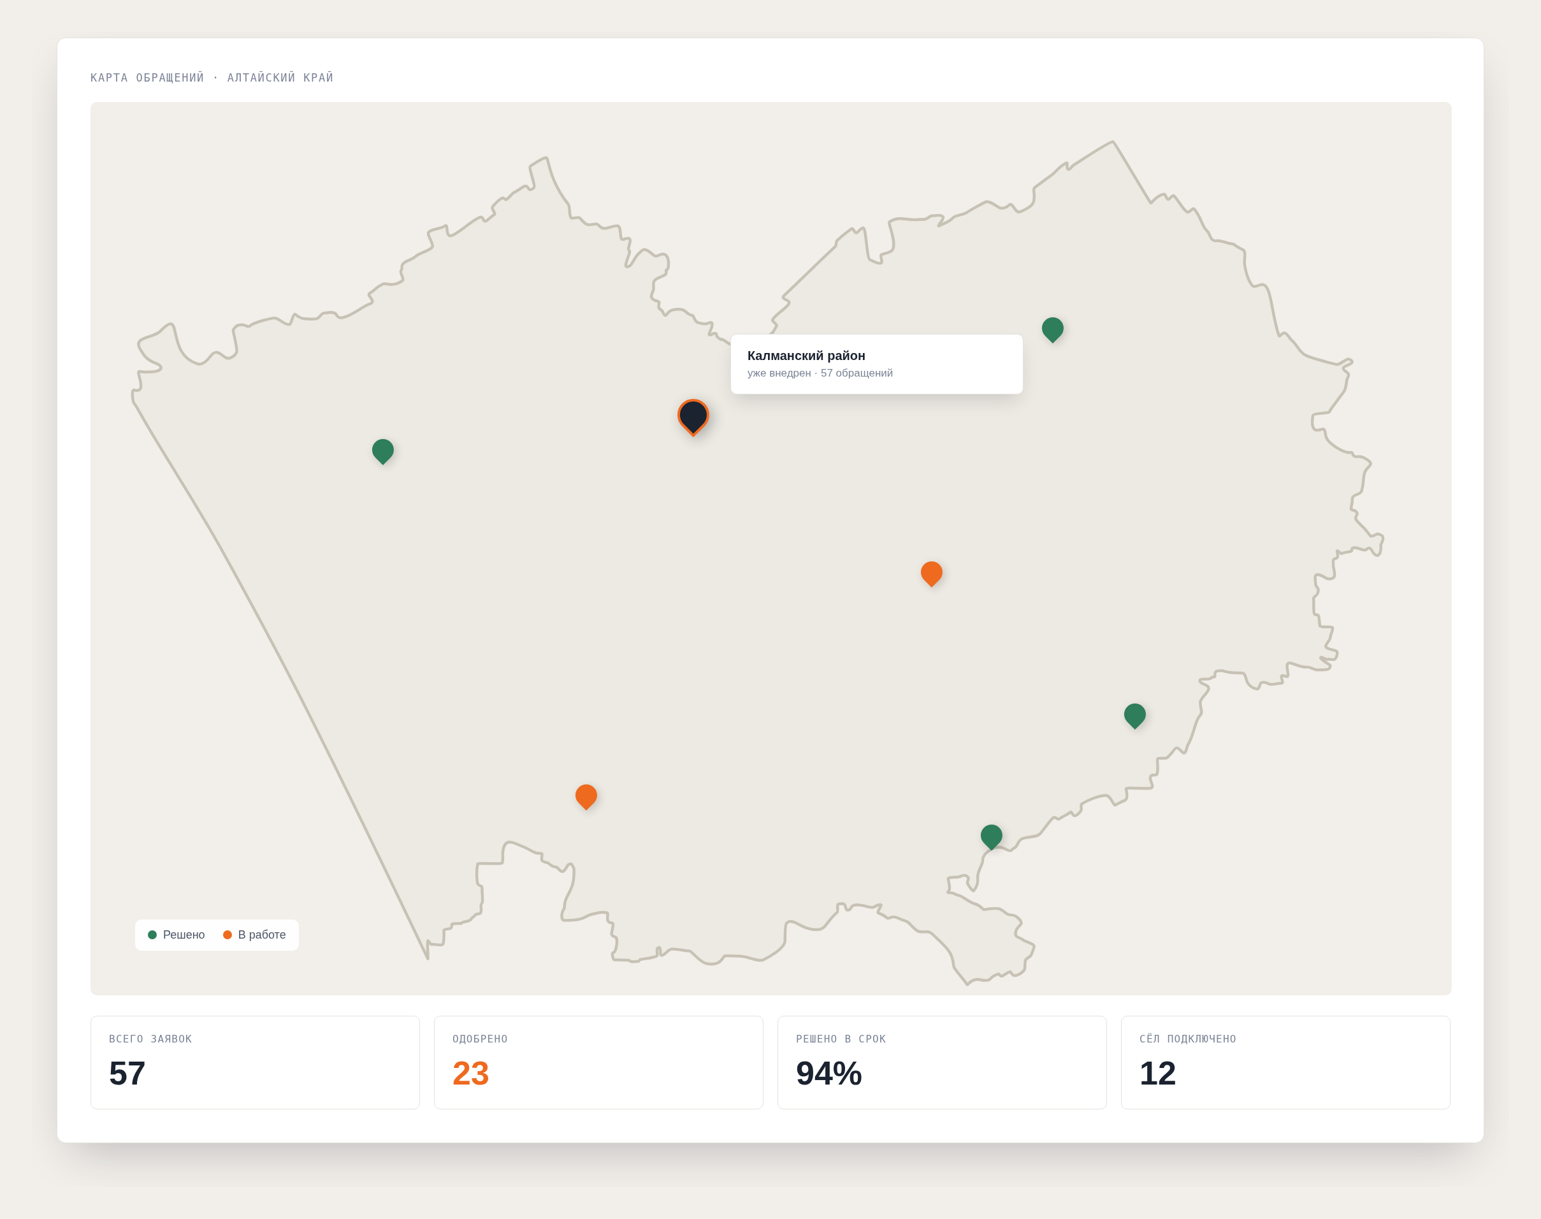
Task: Click the orange 23 approved value
Action: pyautogui.click(x=470, y=1074)
